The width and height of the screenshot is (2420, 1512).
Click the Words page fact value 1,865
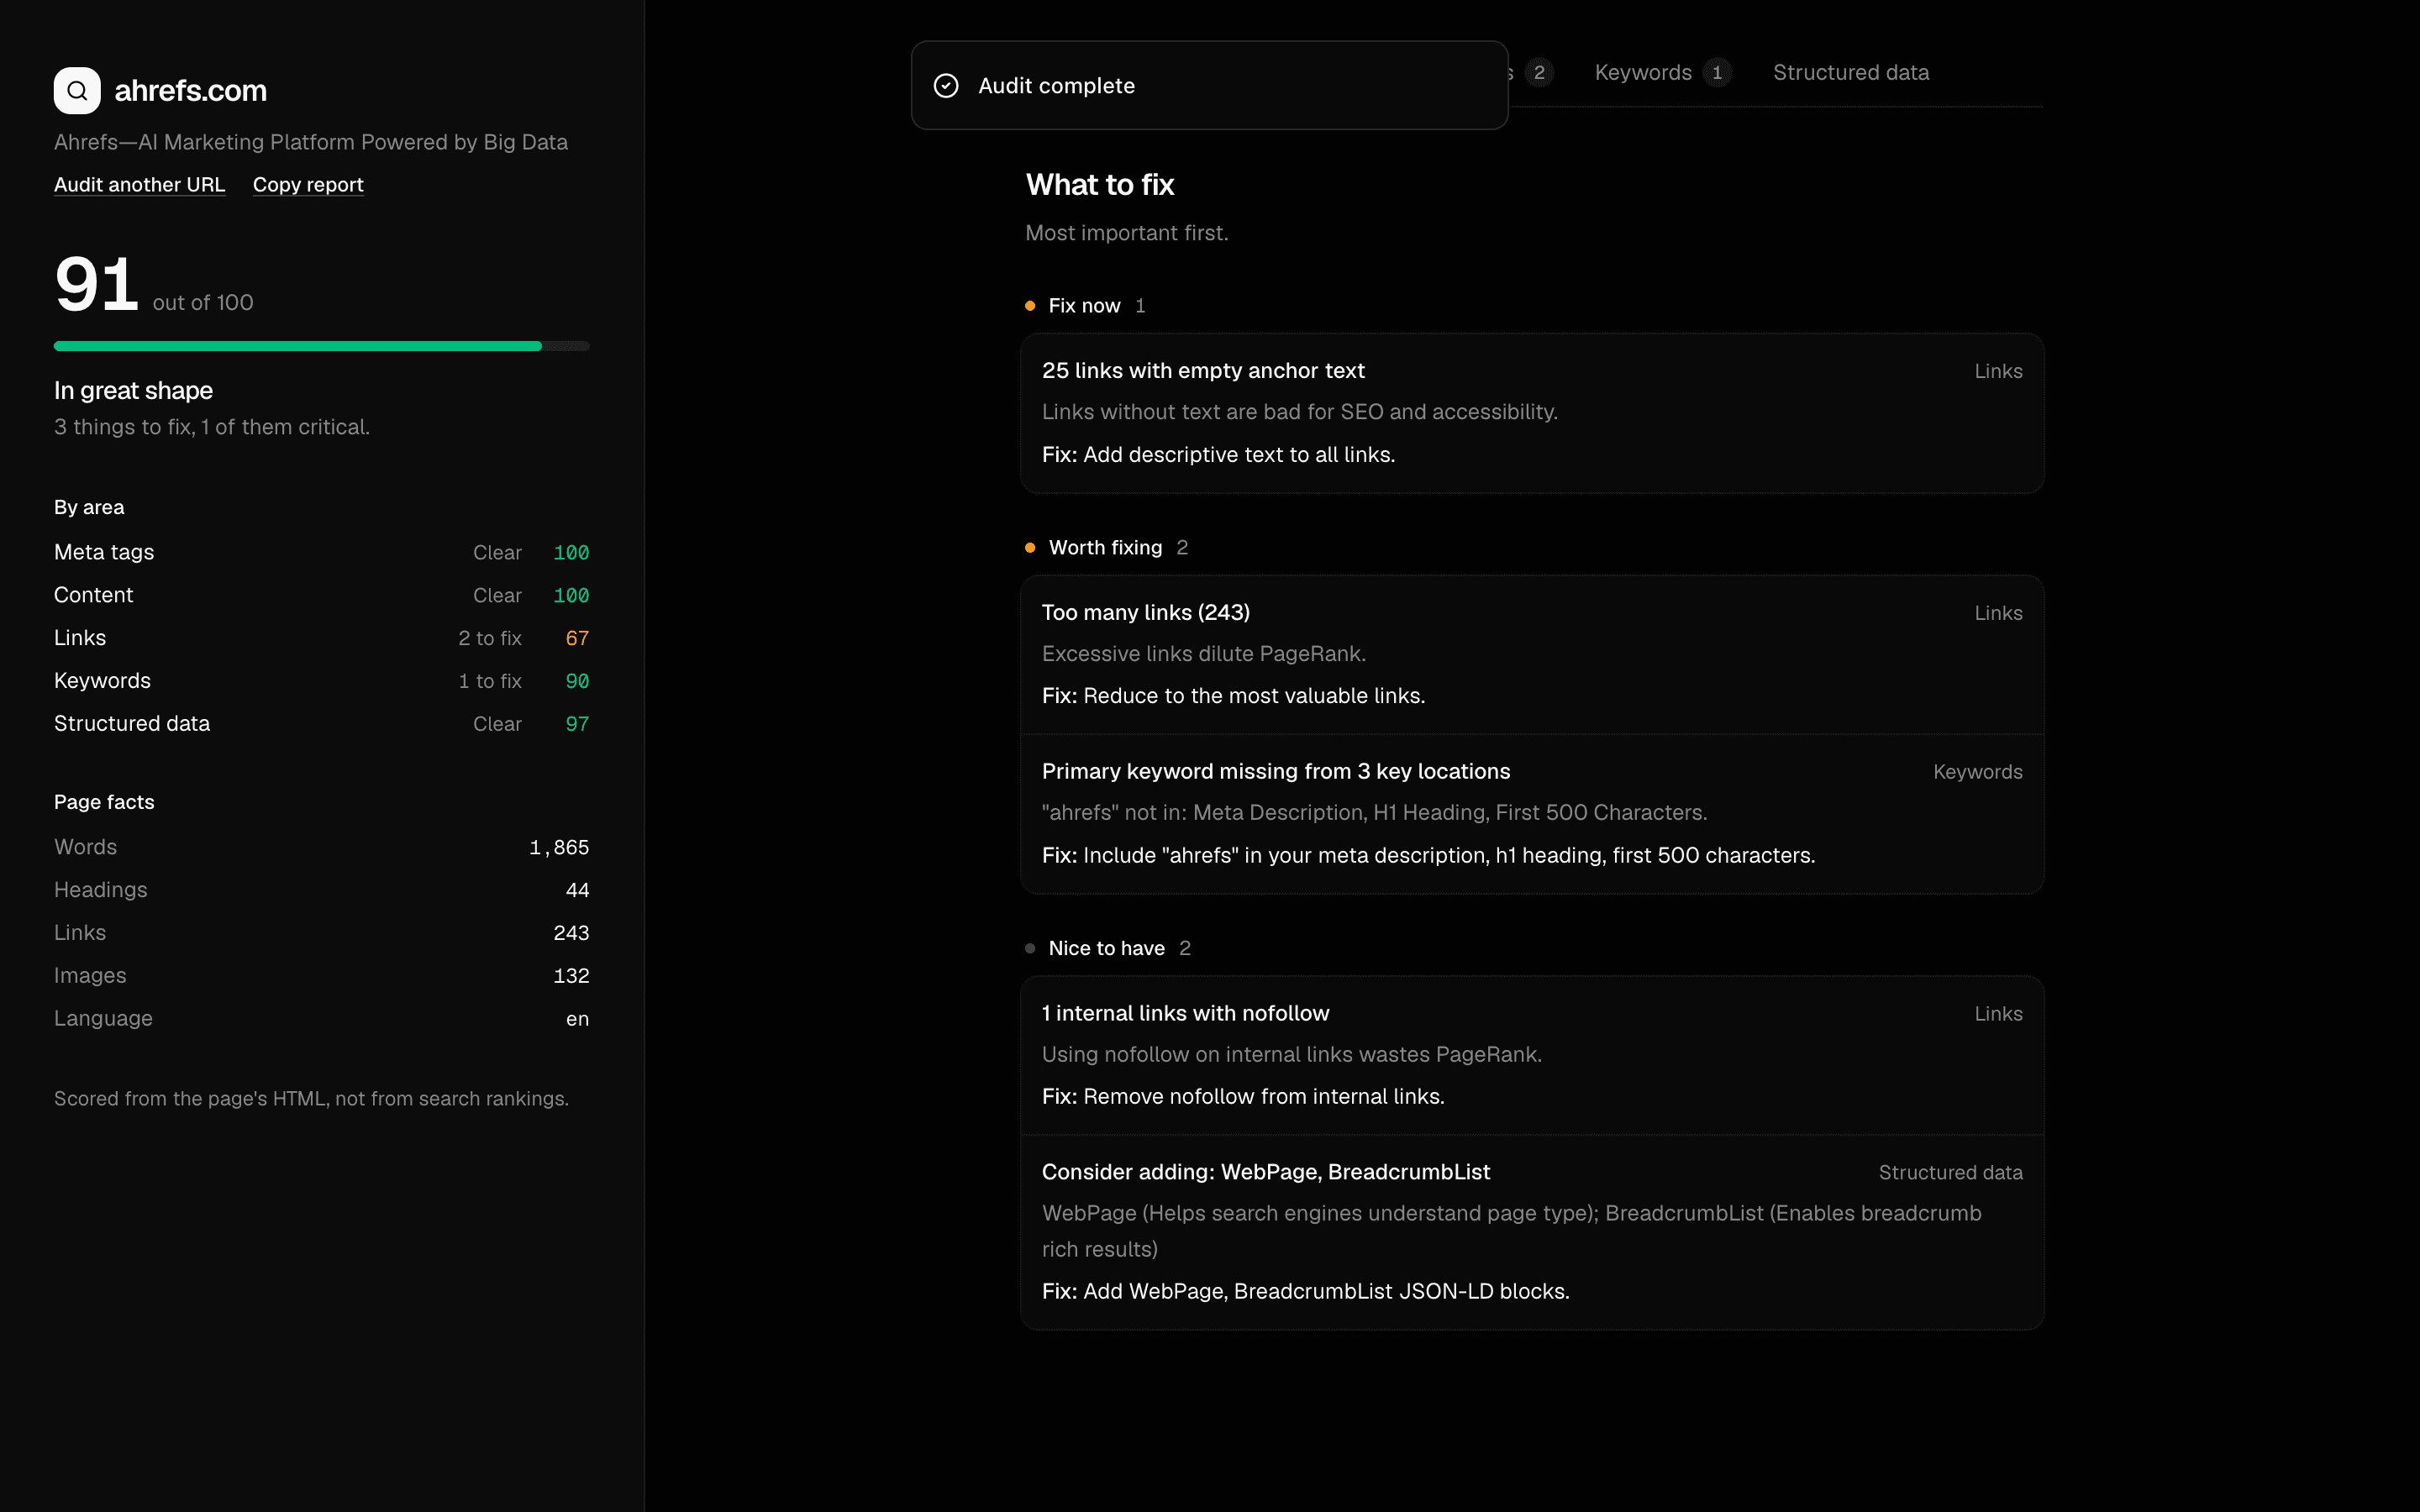(559, 847)
